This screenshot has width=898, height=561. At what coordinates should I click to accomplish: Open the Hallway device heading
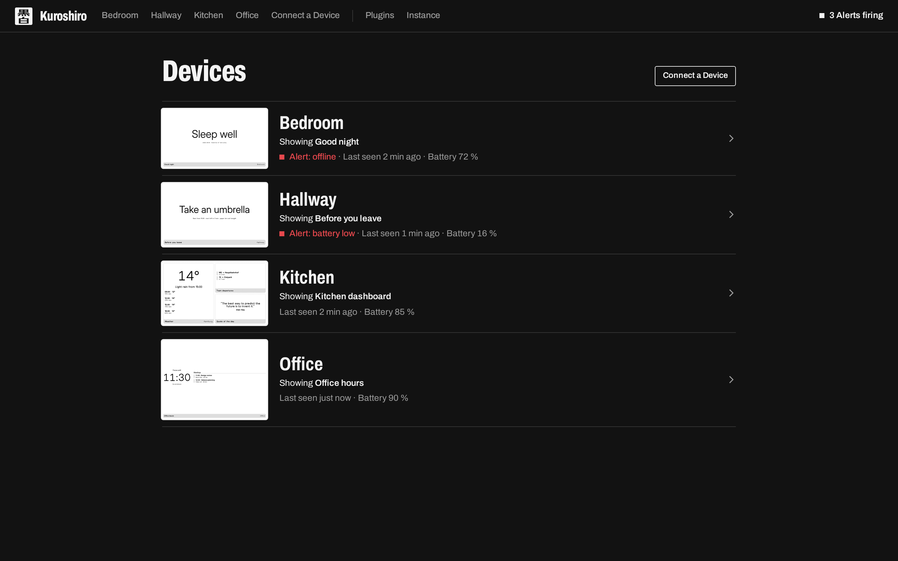[308, 199]
